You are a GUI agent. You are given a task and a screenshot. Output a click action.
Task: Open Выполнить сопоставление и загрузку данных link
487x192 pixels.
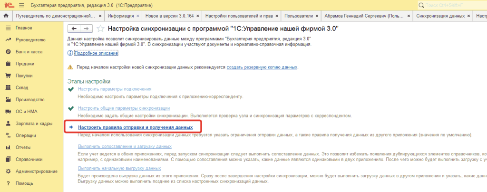pyautogui.click(x=125, y=146)
